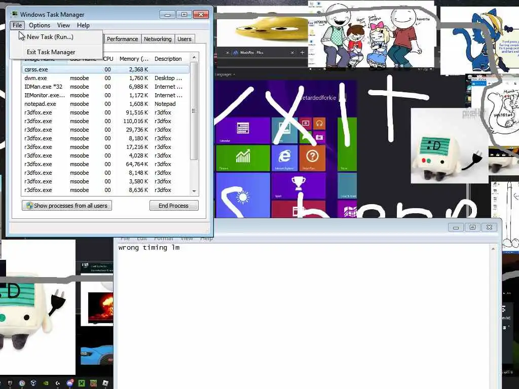Click the Task Manager title bar icon

click(x=14, y=14)
